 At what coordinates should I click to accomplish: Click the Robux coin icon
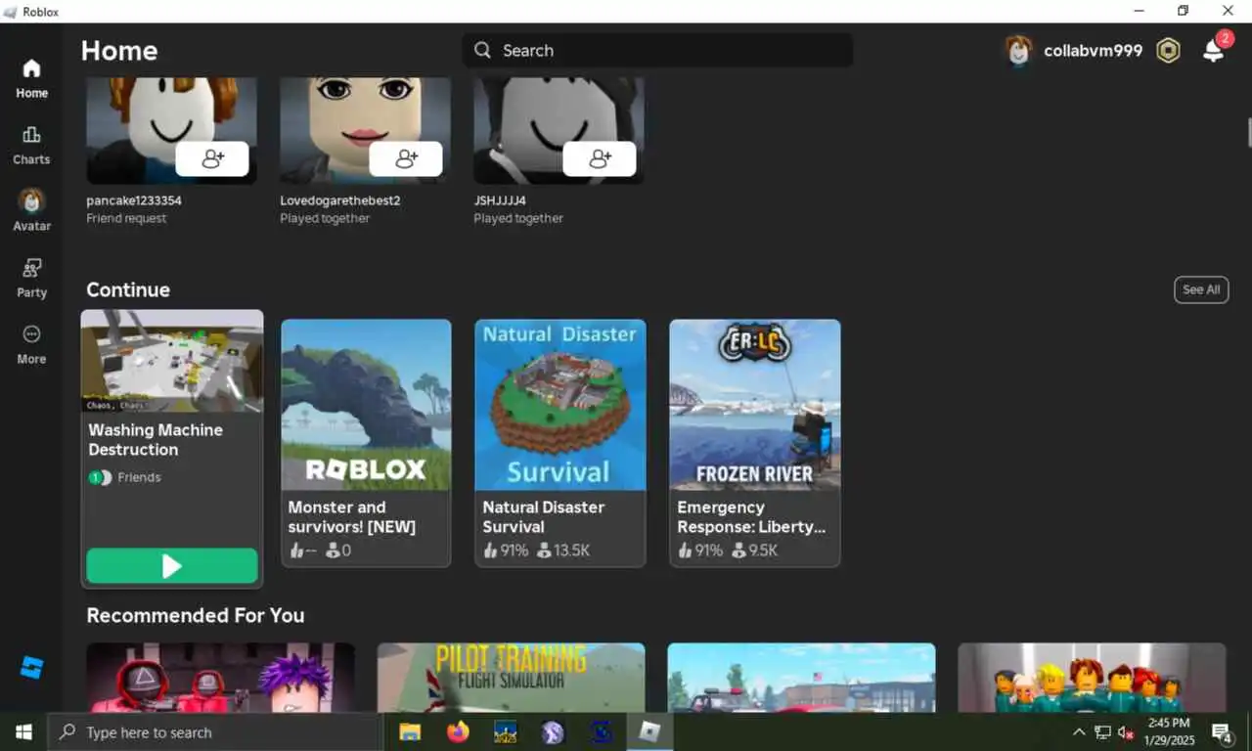(1168, 51)
